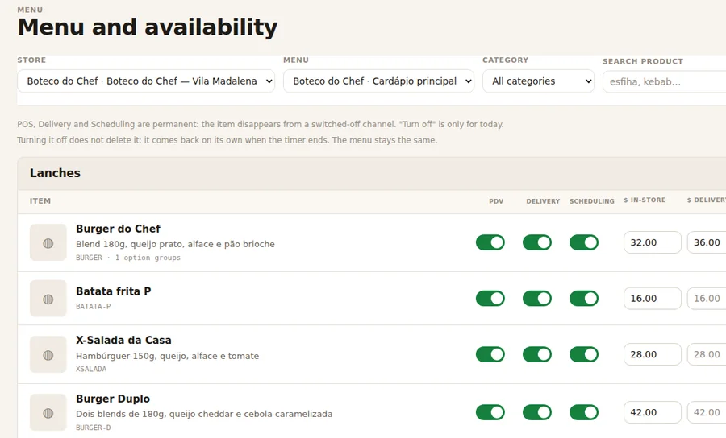The image size is (726, 438).
Task: Click the X-Salada da Casa thumbnail icon
Action: (x=48, y=354)
